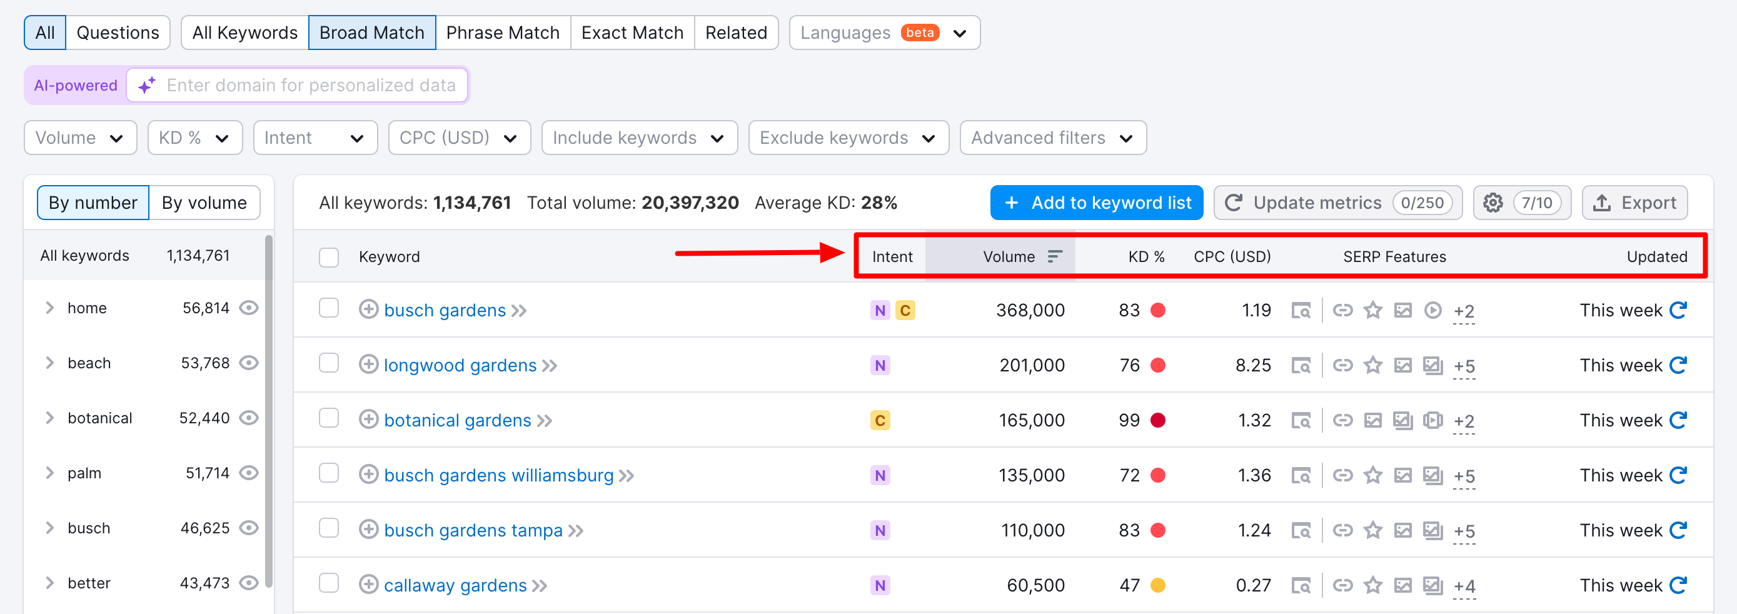This screenshot has width=1737, height=614.
Task: Refresh metrics for longwood gardens row
Action: point(1678,365)
